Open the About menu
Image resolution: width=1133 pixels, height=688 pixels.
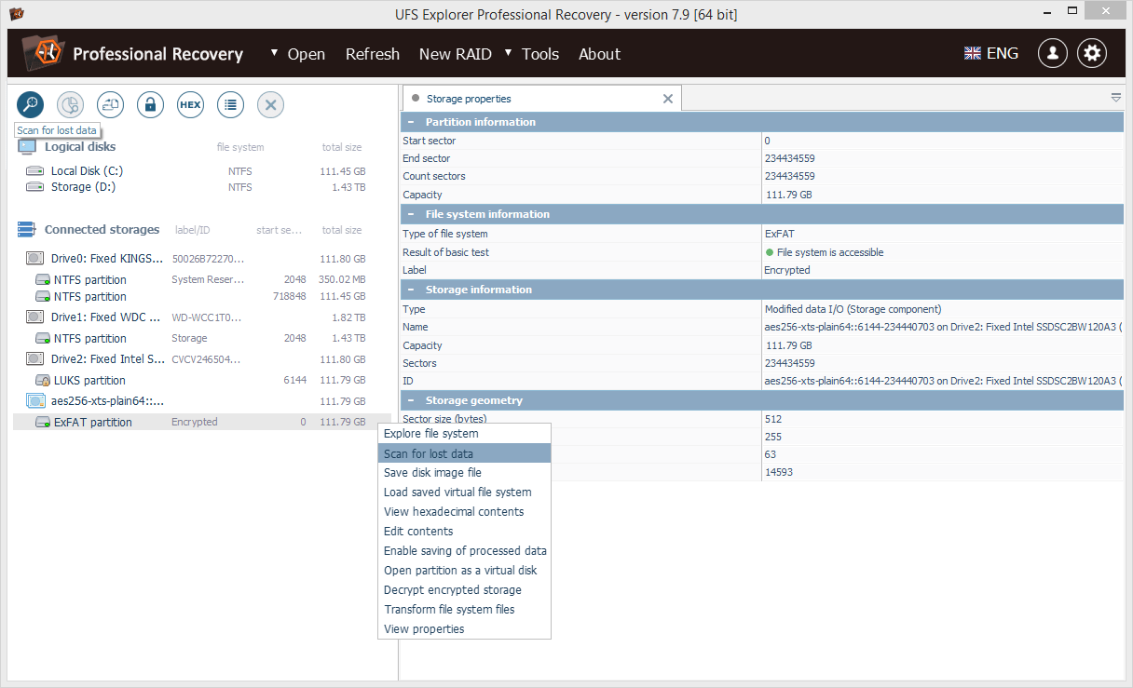pyautogui.click(x=599, y=54)
